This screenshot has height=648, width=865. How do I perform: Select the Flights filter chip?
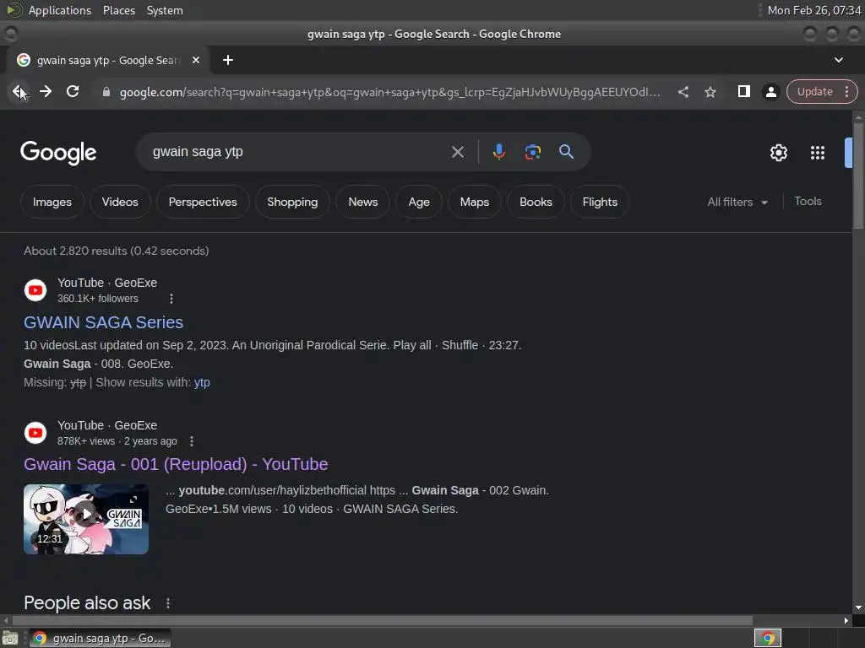pyautogui.click(x=600, y=202)
